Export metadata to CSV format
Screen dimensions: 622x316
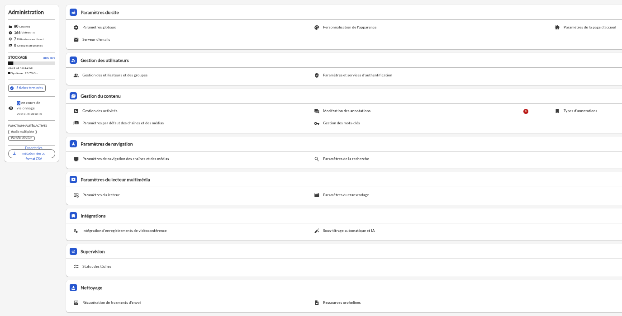(x=32, y=154)
